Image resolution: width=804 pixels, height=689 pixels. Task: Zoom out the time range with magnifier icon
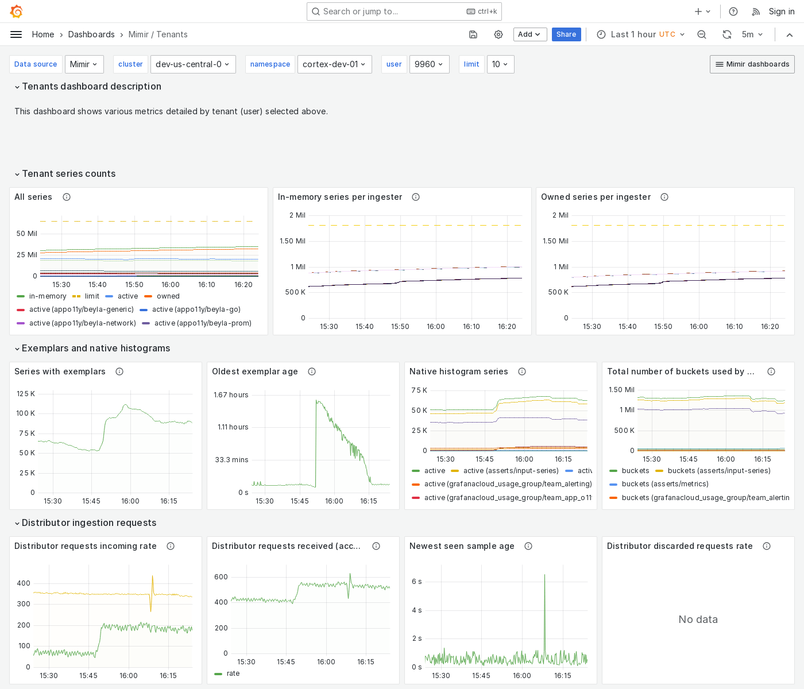point(702,34)
